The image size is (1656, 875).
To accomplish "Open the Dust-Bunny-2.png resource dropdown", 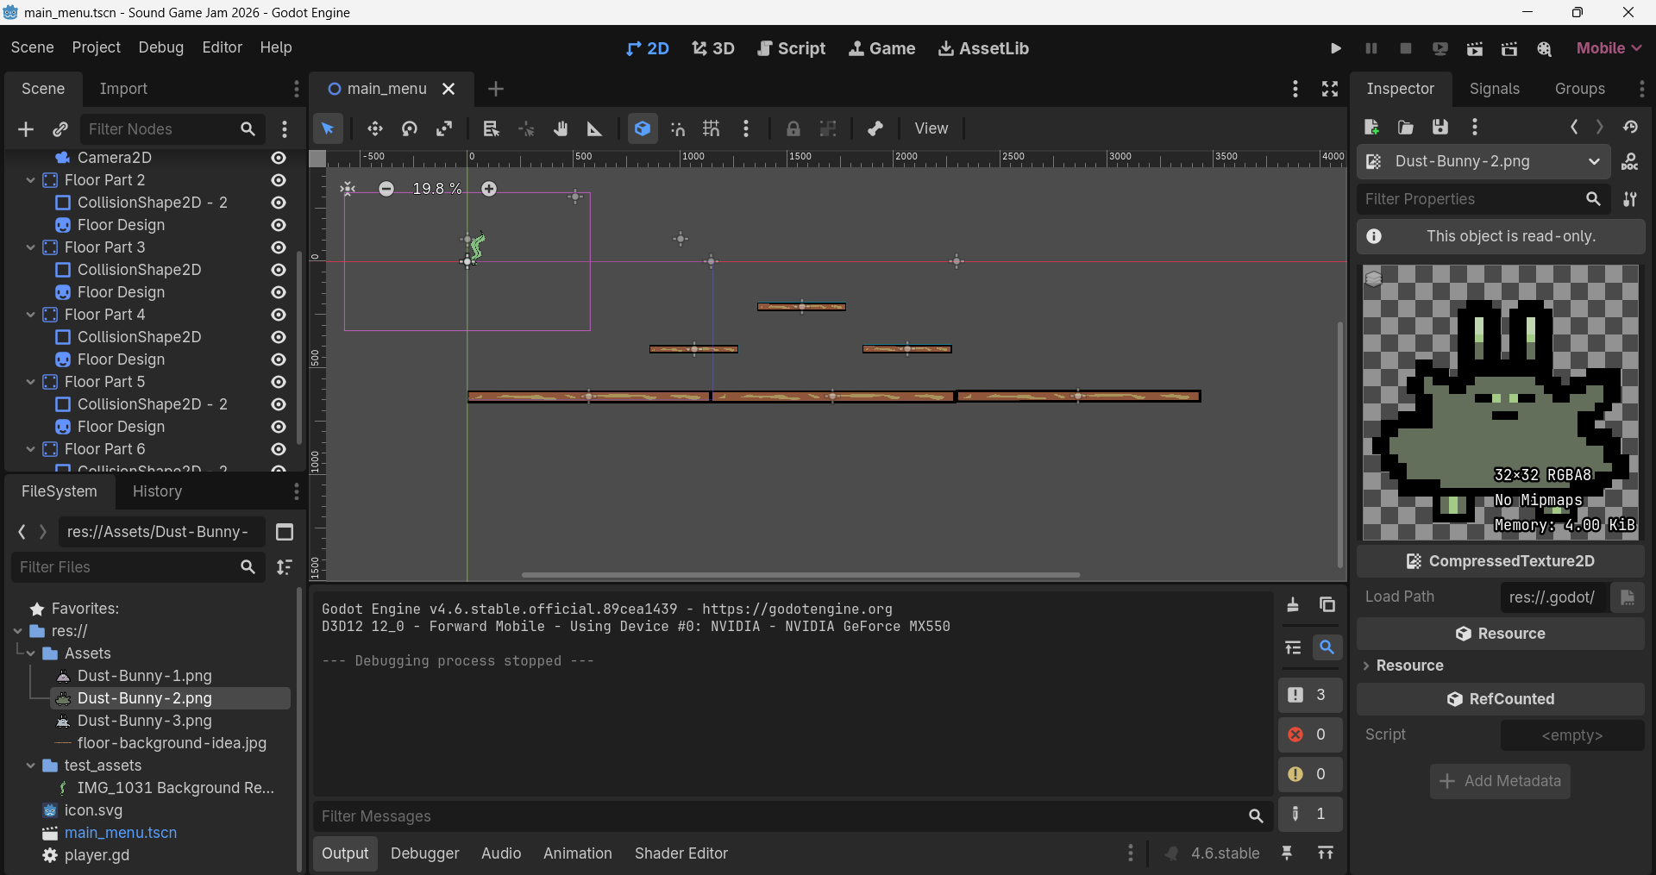I will click(x=1483, y=161).
